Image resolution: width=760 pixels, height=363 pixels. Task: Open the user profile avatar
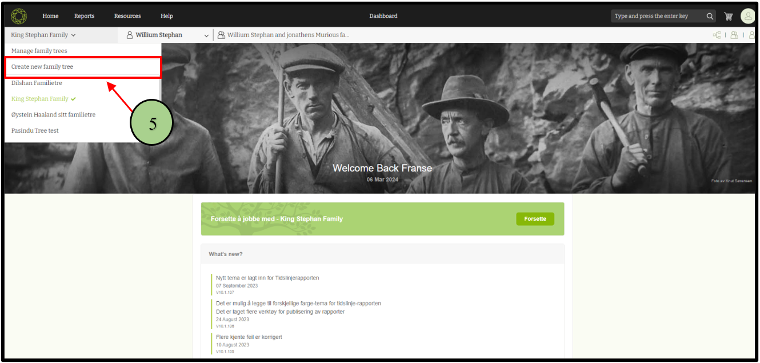747,16
